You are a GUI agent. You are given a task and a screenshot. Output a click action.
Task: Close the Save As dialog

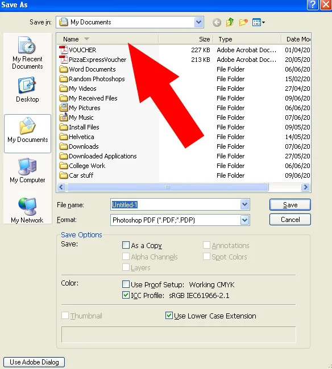coord(326,5)
